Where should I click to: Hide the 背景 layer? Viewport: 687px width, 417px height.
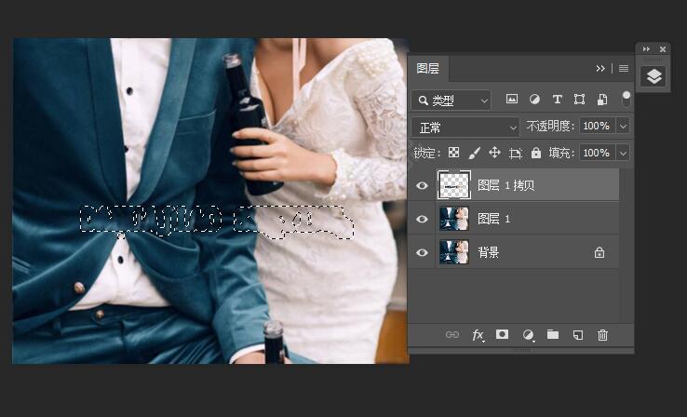[x=422, y=253]
